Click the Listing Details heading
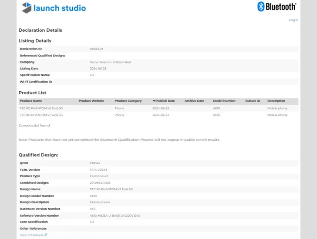 (x=35, y=41)
